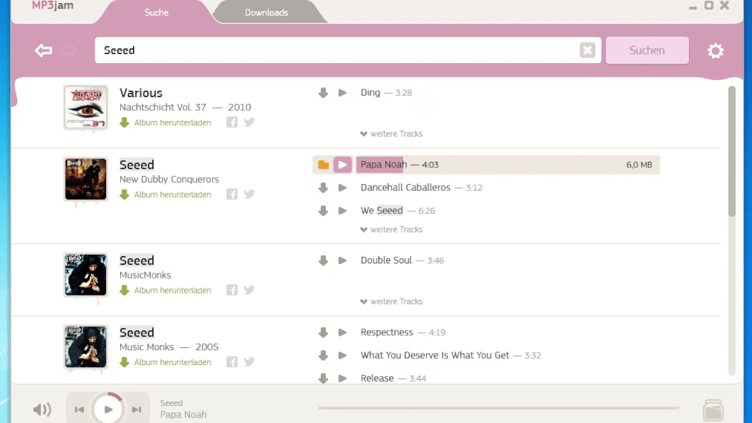Image resolution: width=752 pixels, height=423 pixels.
Task: Share Nachtschicht Vol. 37 on Facebook
Action: tap(232, 122)
